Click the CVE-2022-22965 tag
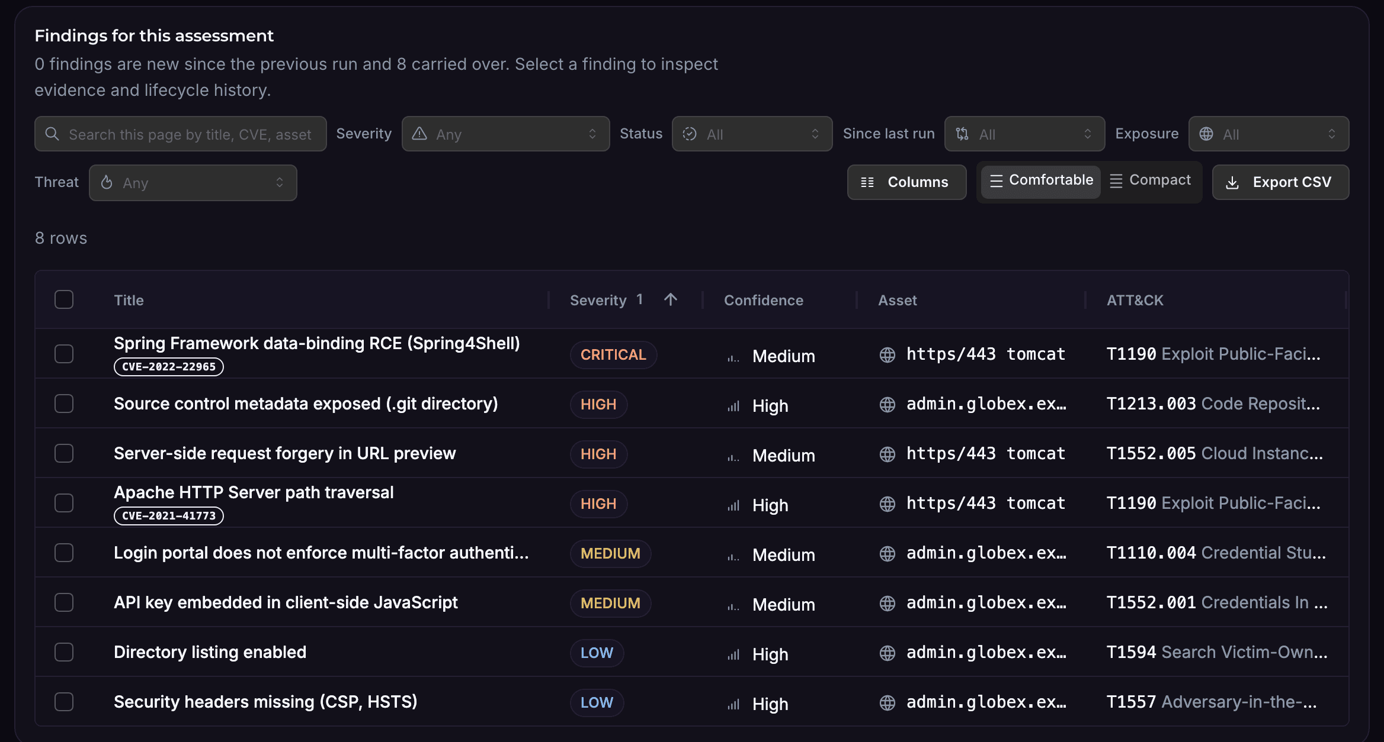This screenshot has width=1384, height=742. point(169,367)
